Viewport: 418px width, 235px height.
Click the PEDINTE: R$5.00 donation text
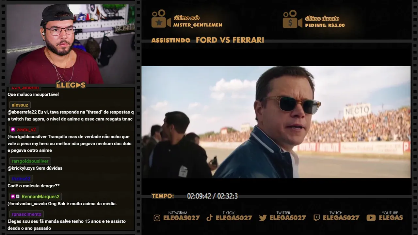325,25
